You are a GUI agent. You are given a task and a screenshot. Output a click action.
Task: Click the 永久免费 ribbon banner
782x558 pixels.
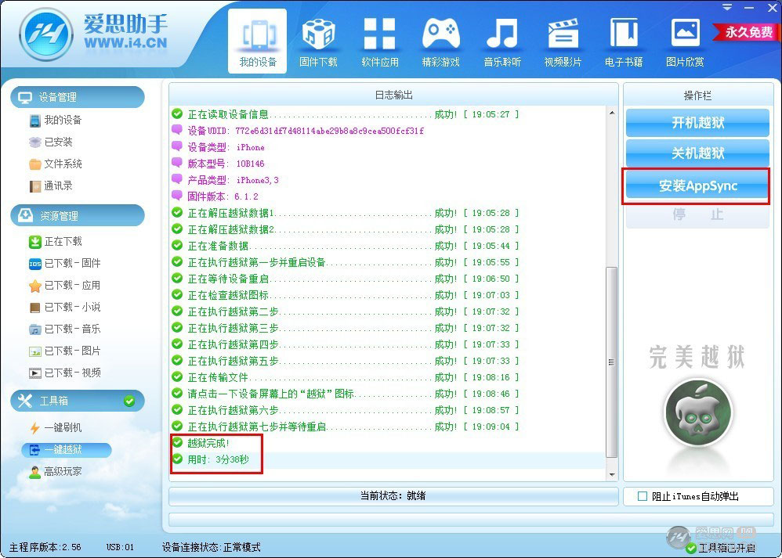[x=746, y=32]
